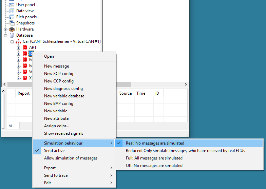
Task: Click the Data view grid icon
Action: click(12, 11)
